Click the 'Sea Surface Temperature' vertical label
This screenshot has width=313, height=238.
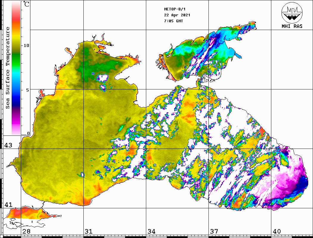click(x=7, y=68)
